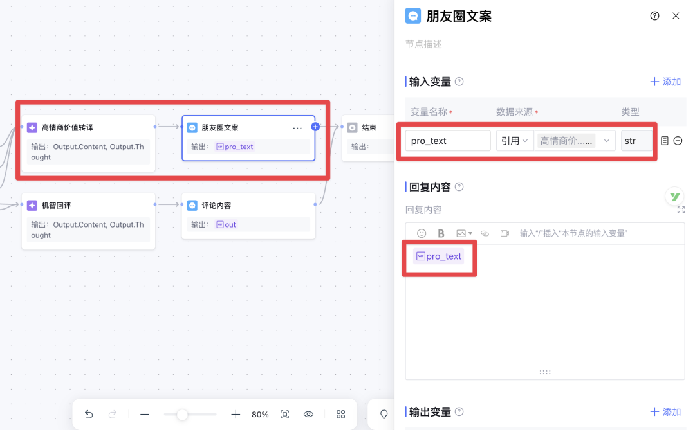Toggle the eye preview icon in toolbar
The image size is (695, 430).
pyautogui.click(x=308, y=415)
